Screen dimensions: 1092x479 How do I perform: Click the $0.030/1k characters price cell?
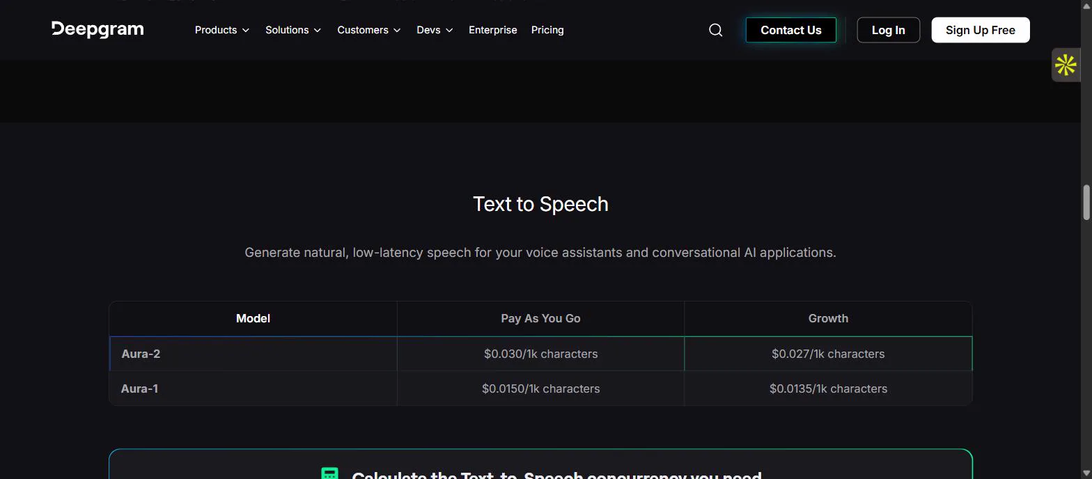540,354
